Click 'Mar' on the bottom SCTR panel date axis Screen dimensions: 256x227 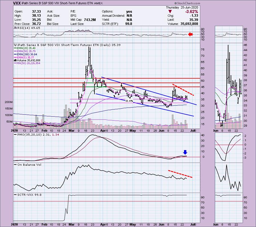(x=71, y=224)
